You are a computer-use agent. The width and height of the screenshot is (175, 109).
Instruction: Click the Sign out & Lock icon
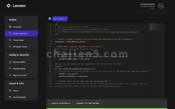click(x=10, y=75)
